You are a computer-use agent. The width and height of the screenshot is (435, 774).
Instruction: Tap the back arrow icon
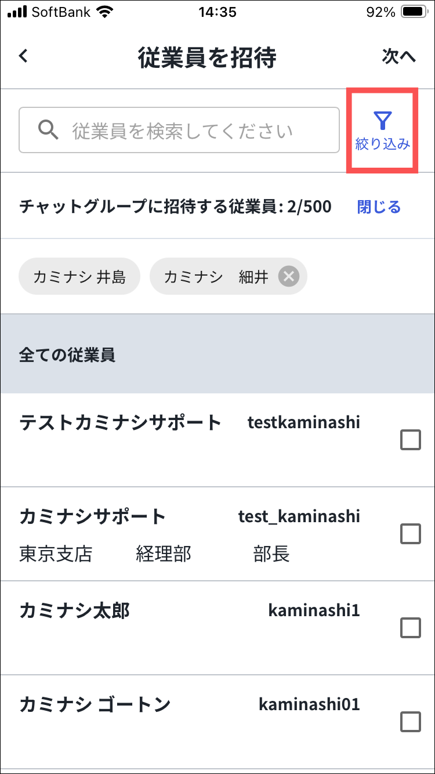coord(23,56)
